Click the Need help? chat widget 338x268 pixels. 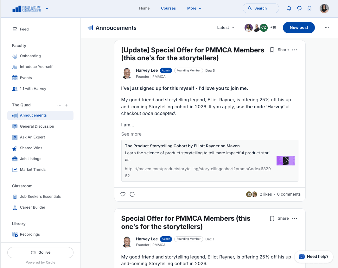tap(314, 257)
